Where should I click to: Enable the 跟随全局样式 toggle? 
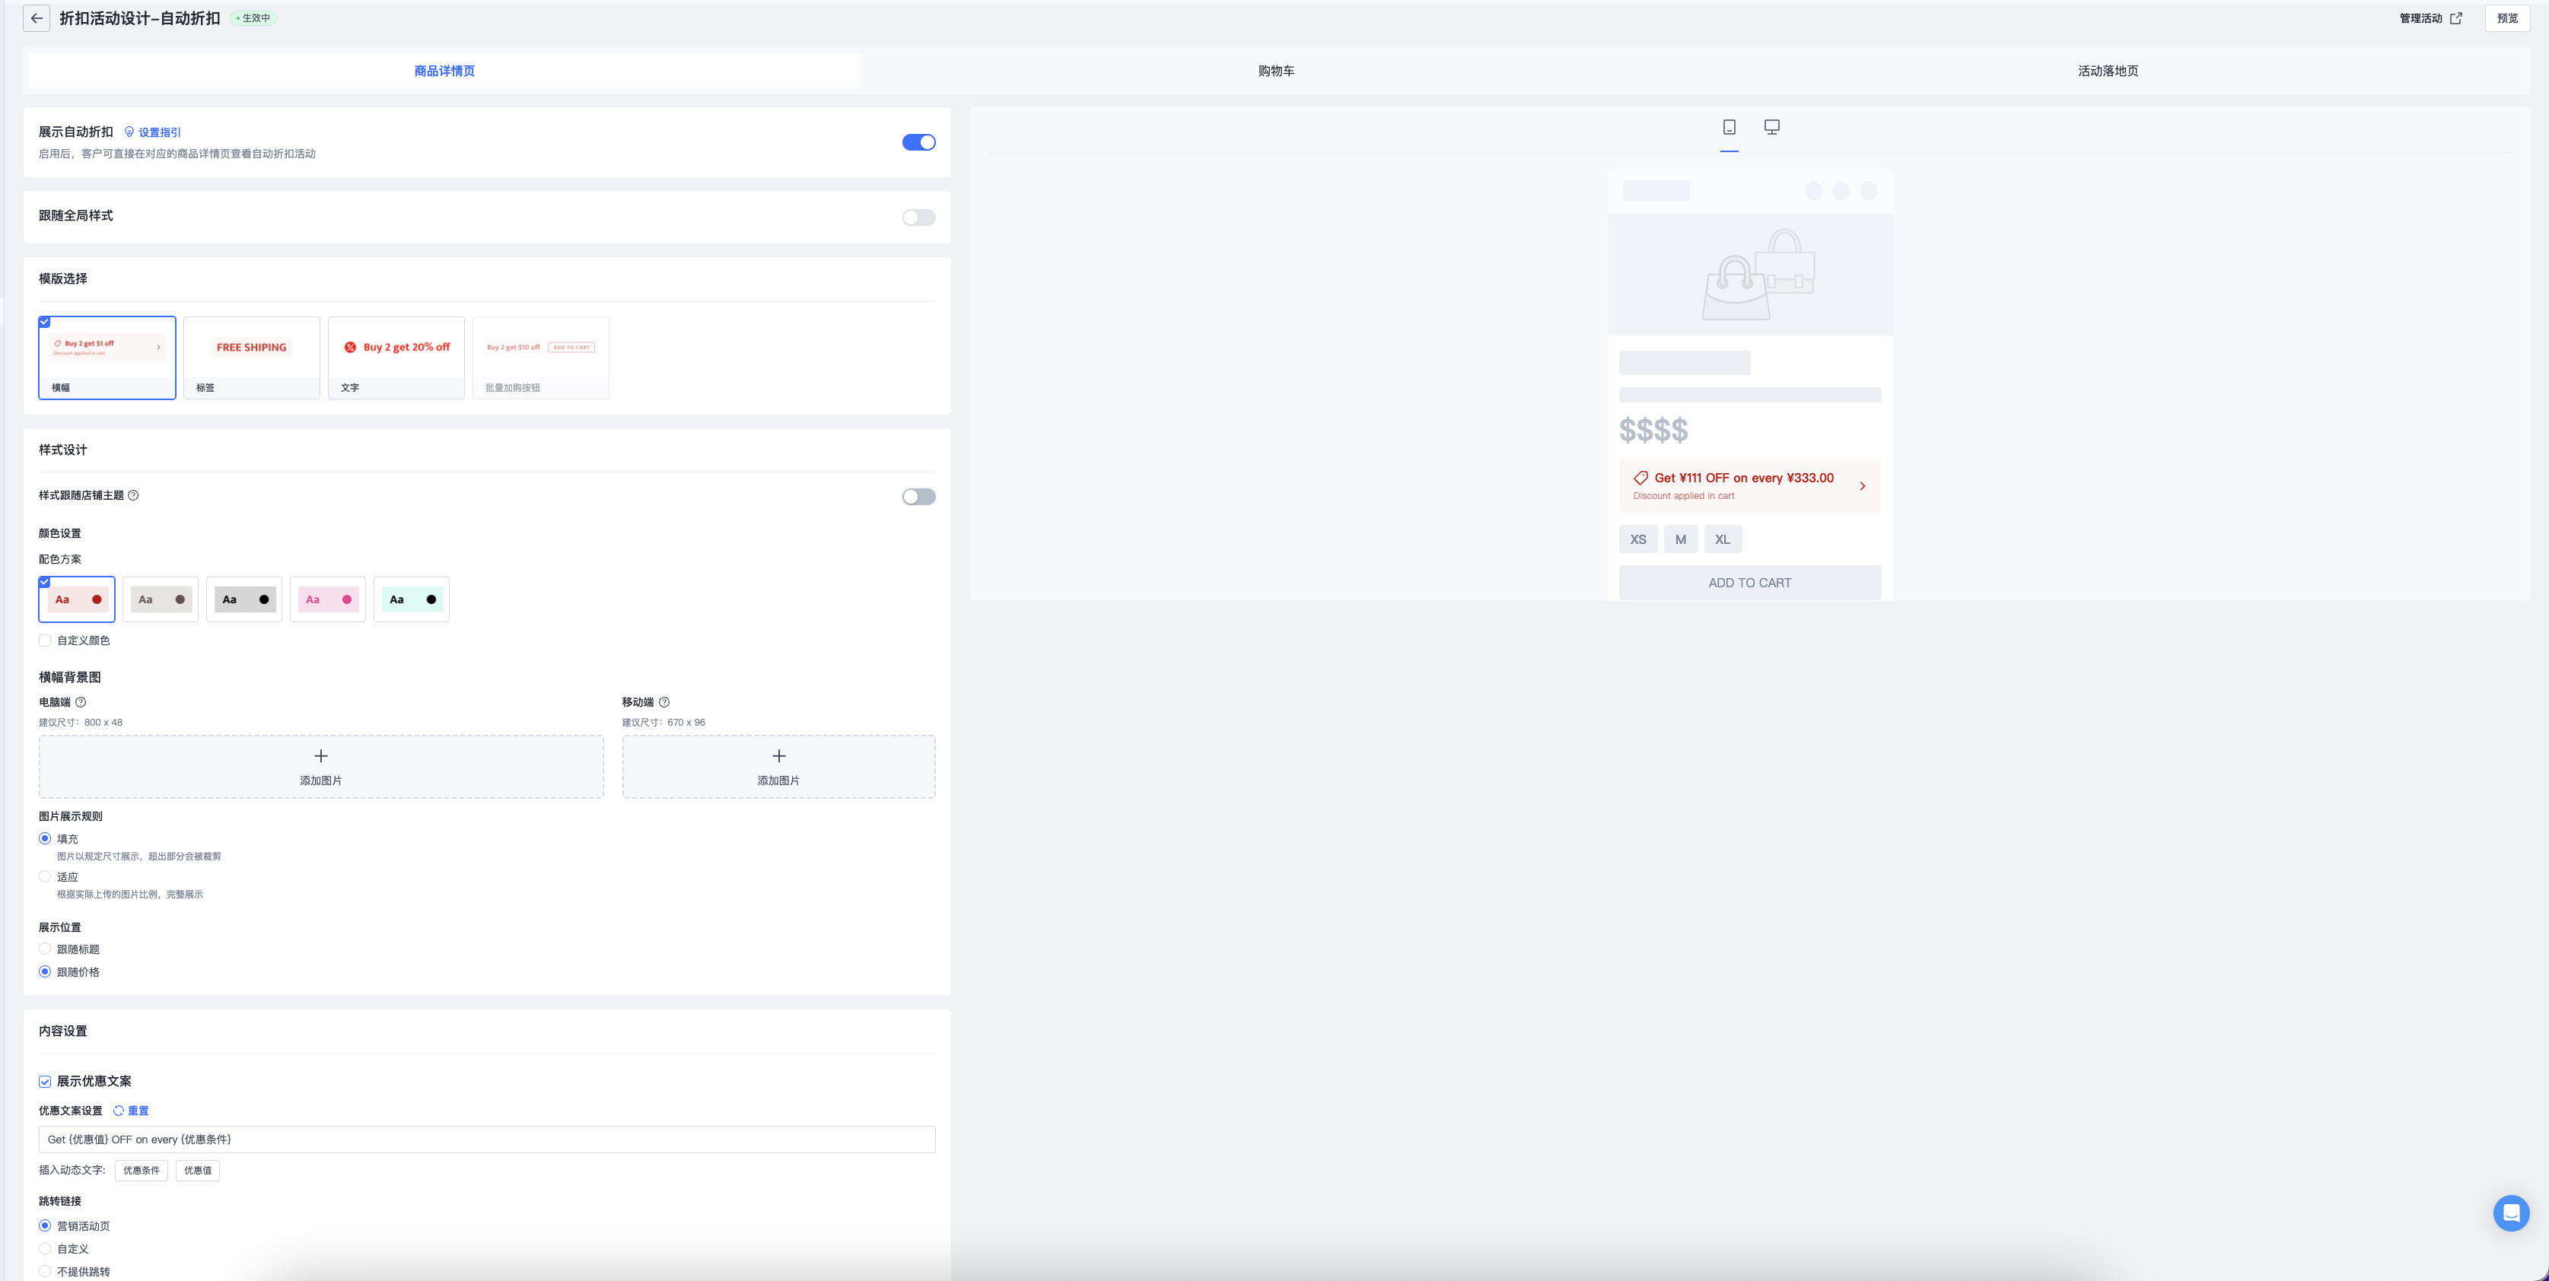pos(918,218)
